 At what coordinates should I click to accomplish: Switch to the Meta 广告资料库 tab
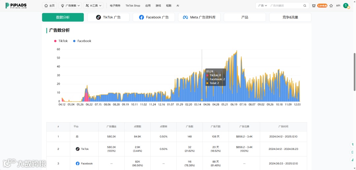(x=199, y=17)
